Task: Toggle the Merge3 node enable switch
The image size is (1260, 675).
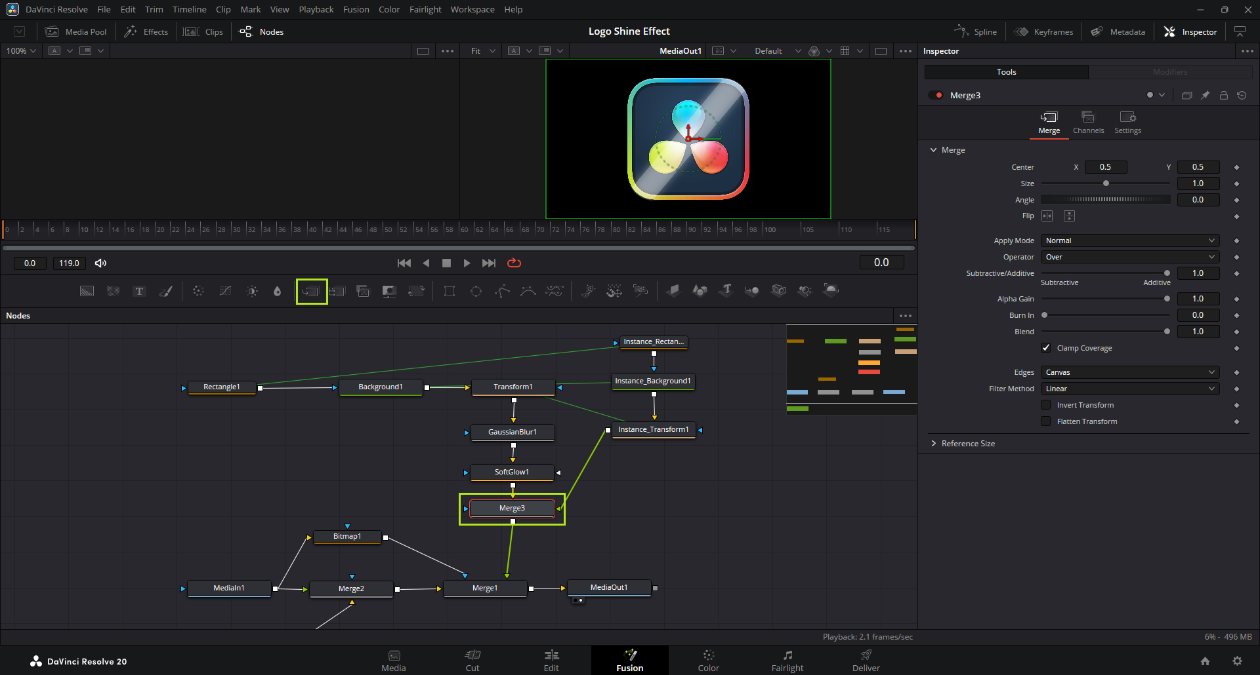Action: coord(936,96)
